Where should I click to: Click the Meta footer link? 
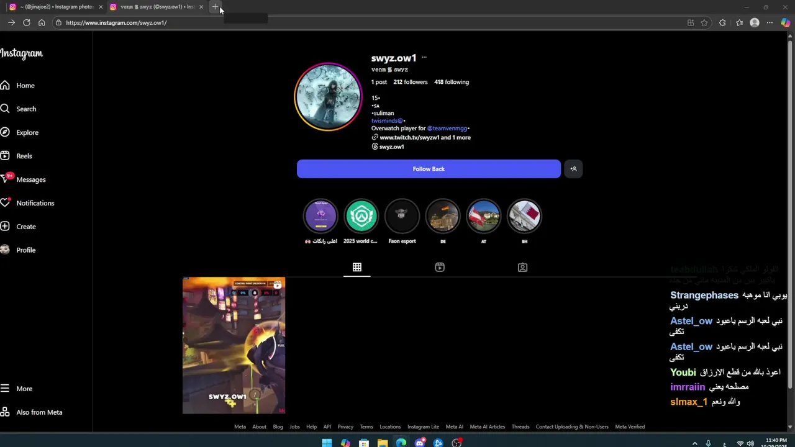point(240,427)
